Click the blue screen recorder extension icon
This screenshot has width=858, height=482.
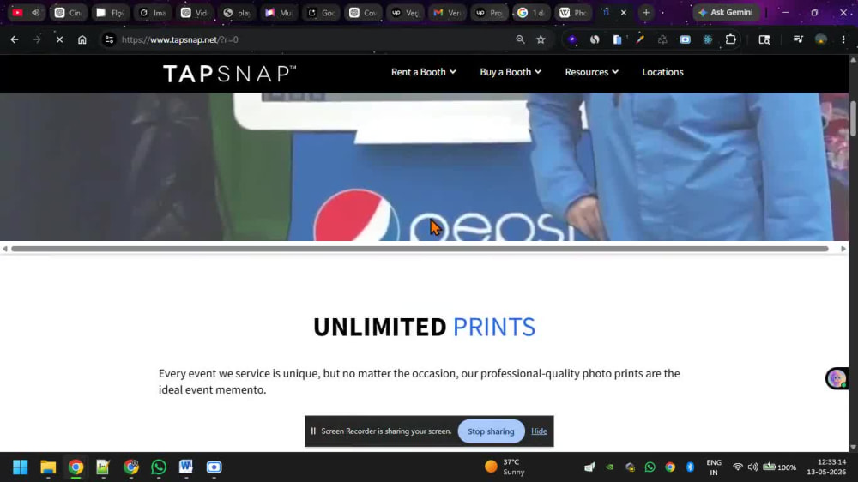click(685, 39)
